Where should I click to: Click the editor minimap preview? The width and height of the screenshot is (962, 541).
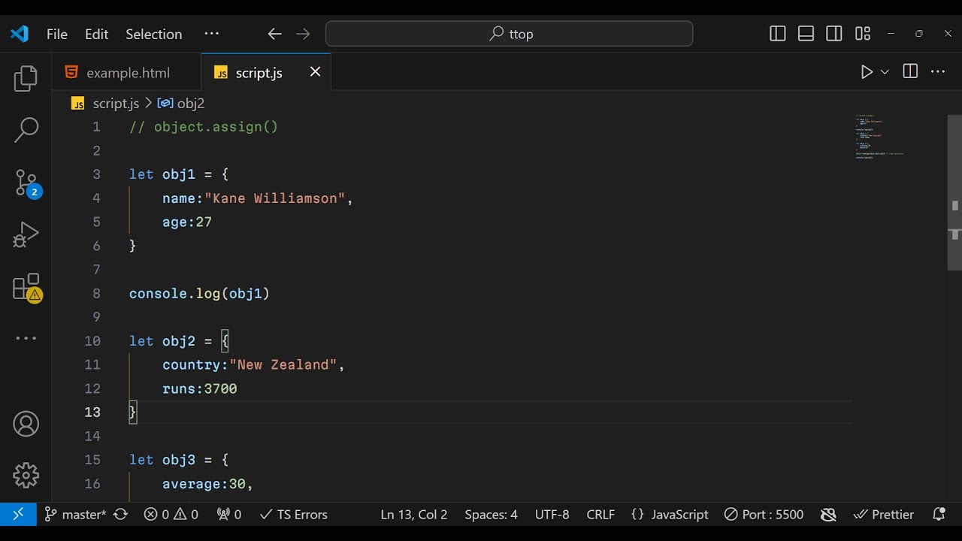[x=879, y=137]
